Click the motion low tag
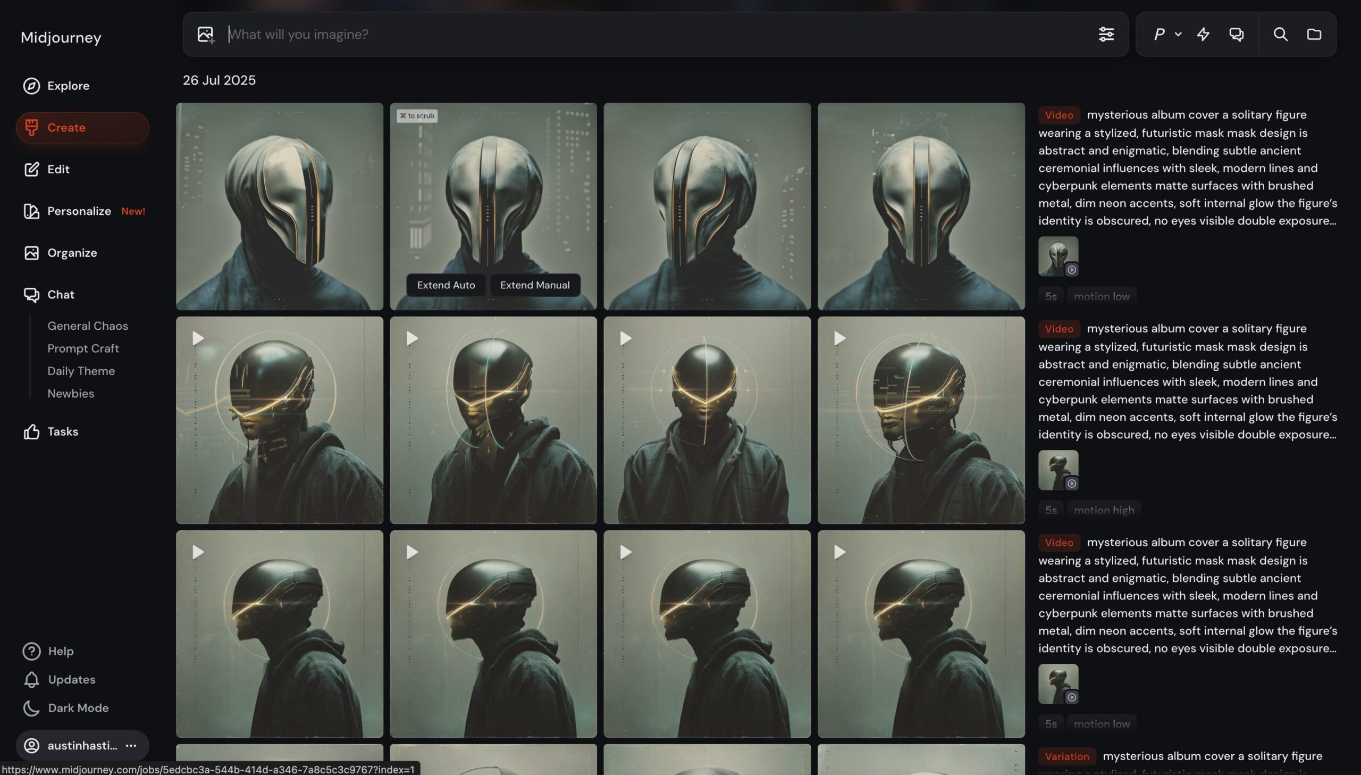This screenshot has height=775, width=1361. [1101, 296]
